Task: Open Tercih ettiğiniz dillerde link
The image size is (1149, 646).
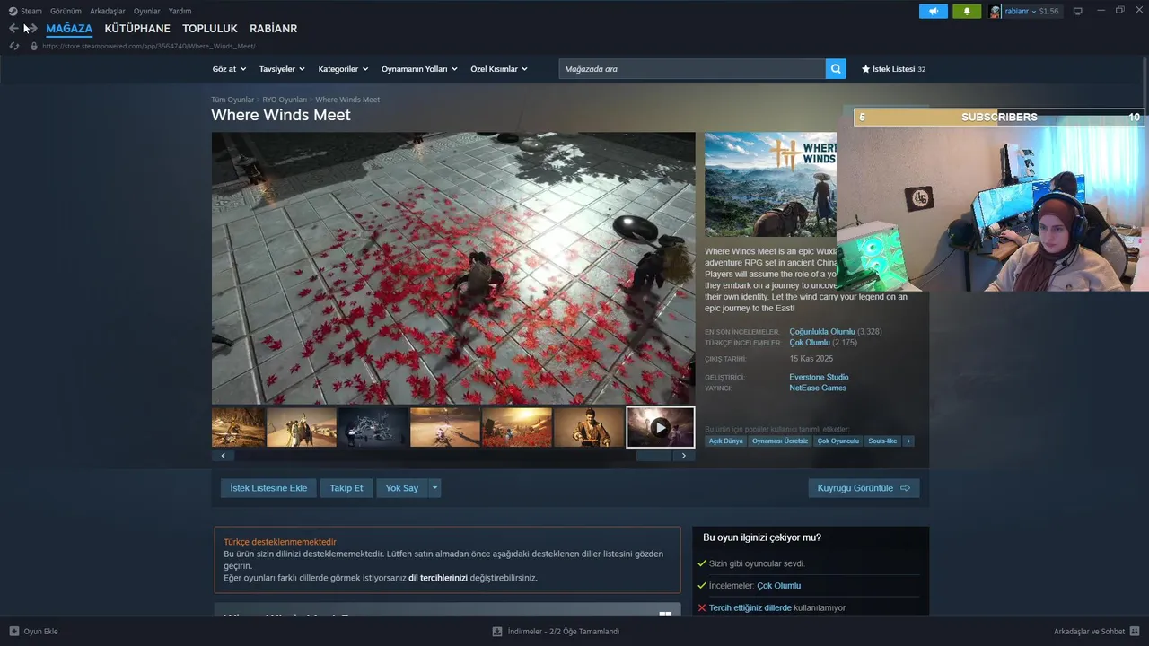Action: click(x=750, y=608)
